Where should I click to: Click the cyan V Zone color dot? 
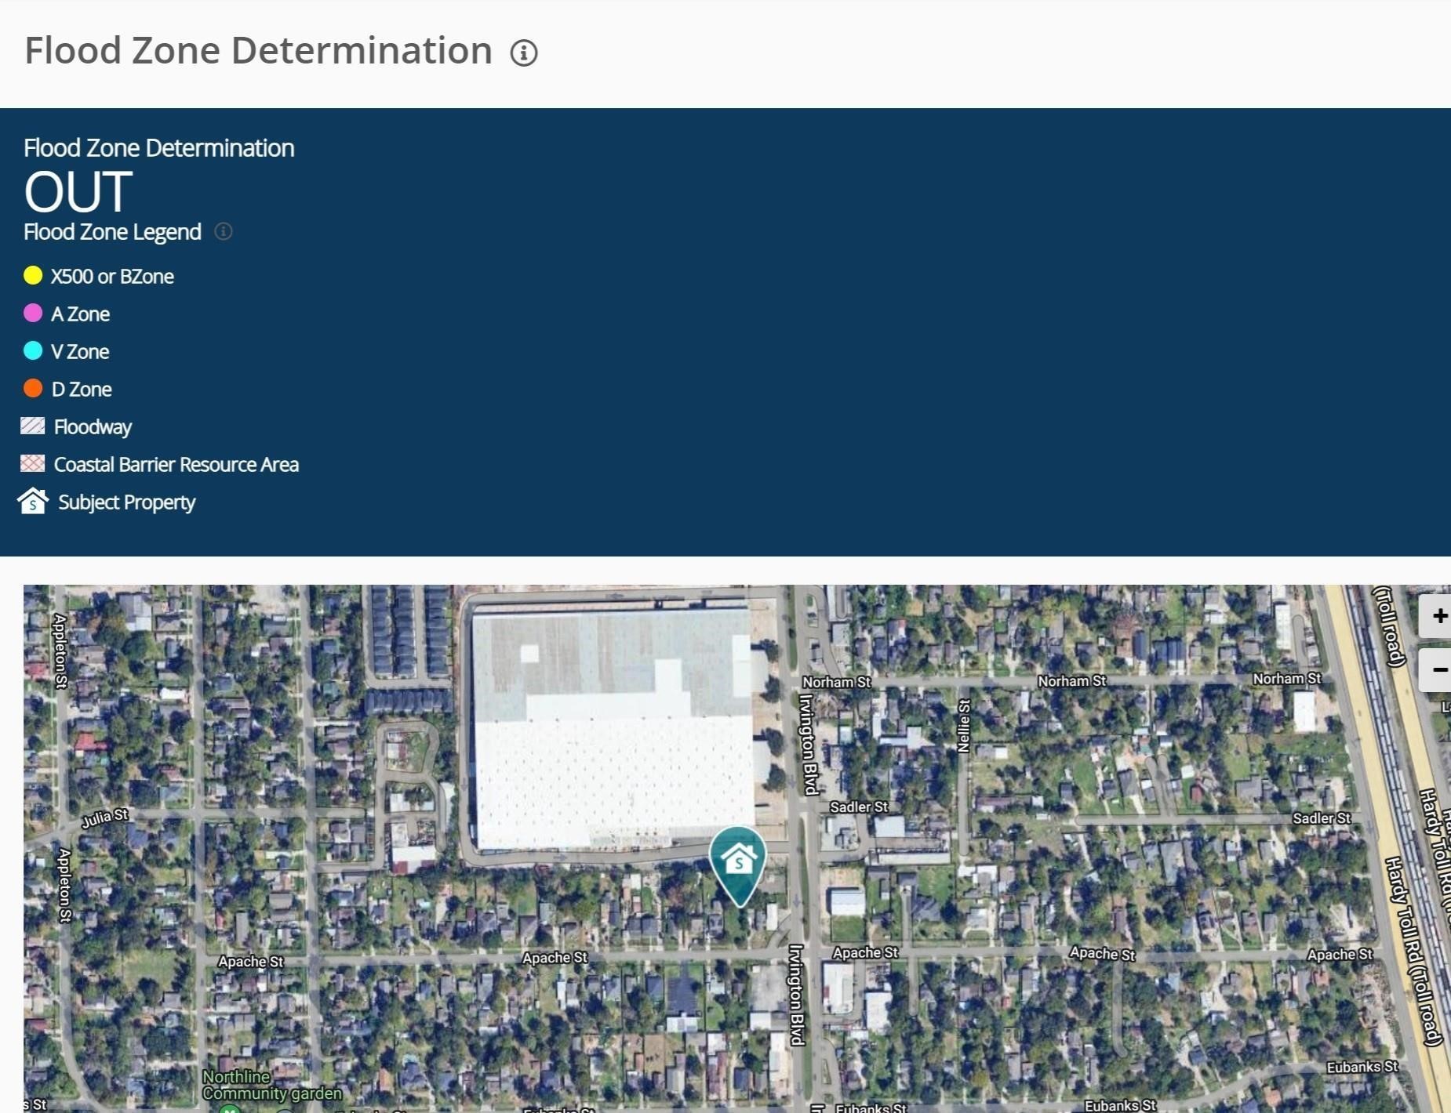coord(33,350)
